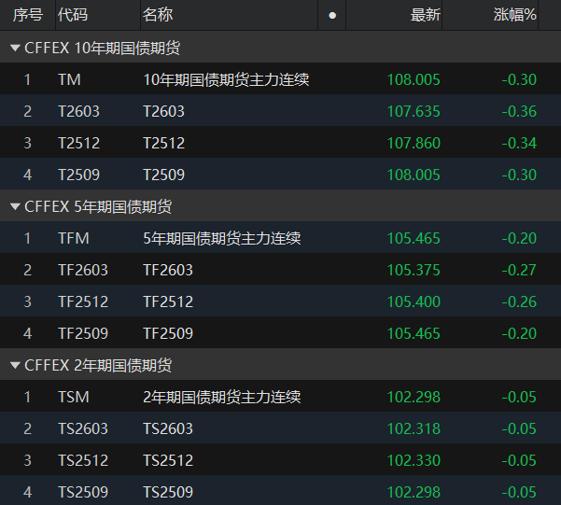Select code TFM in the list
Screen dimensions: 561x505
74,238
